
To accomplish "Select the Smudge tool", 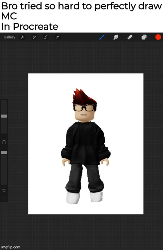I will 116,37.
